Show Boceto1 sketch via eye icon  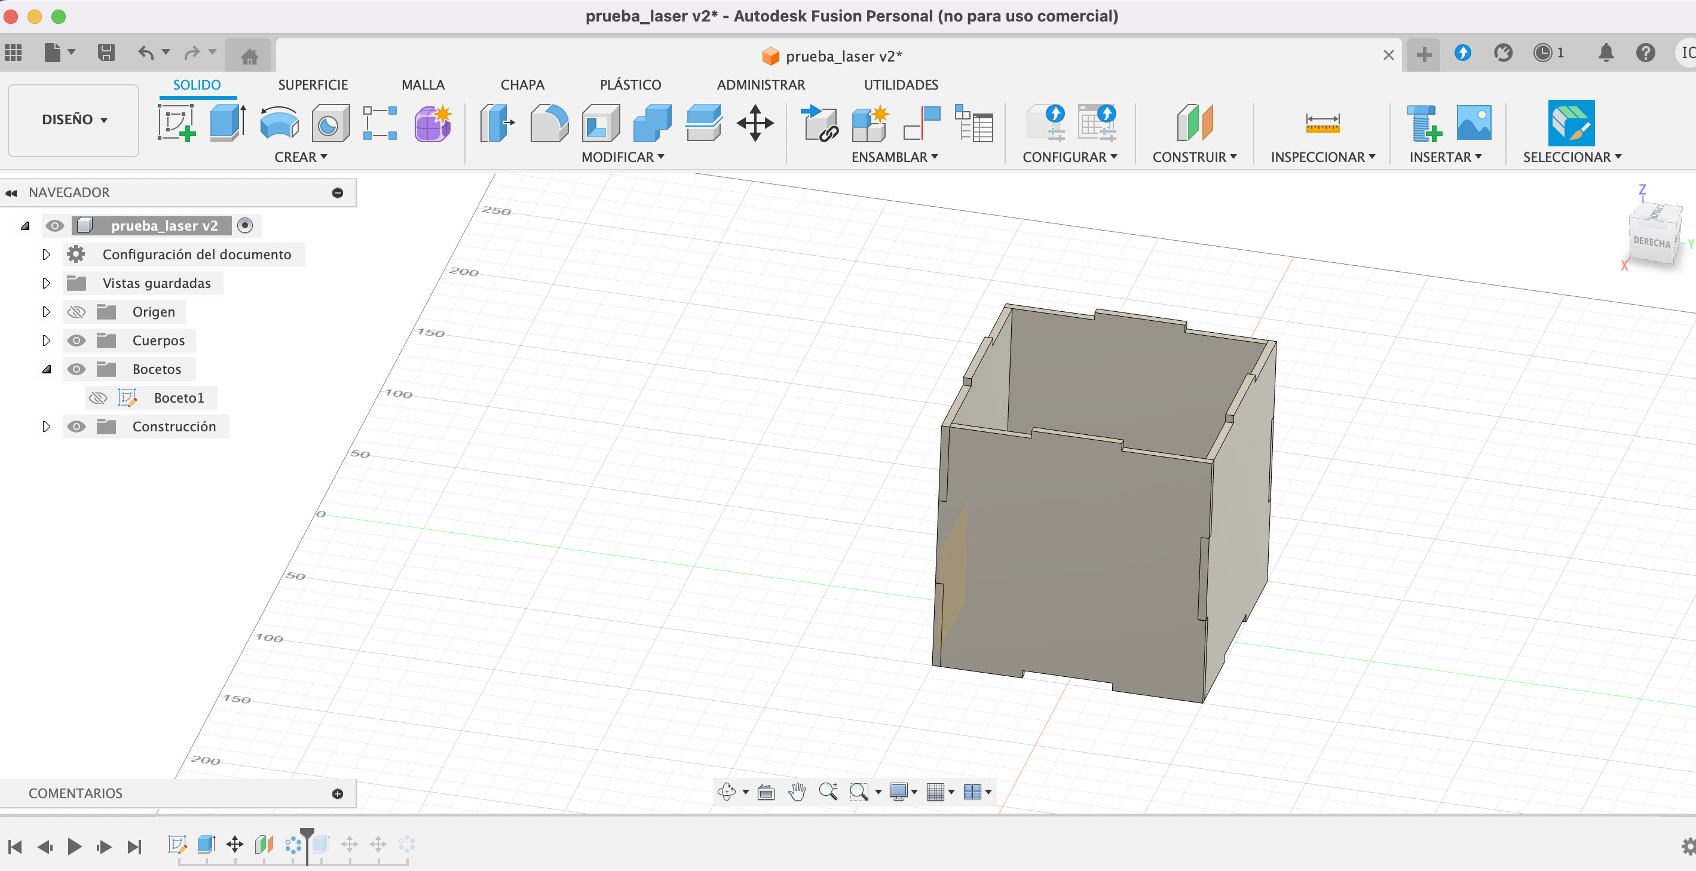(98, 398)
